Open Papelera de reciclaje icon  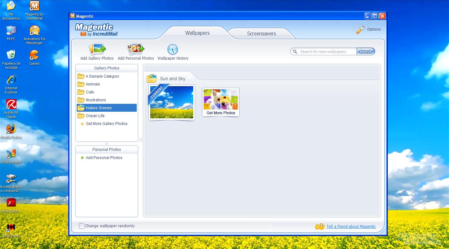click(11, 59)
